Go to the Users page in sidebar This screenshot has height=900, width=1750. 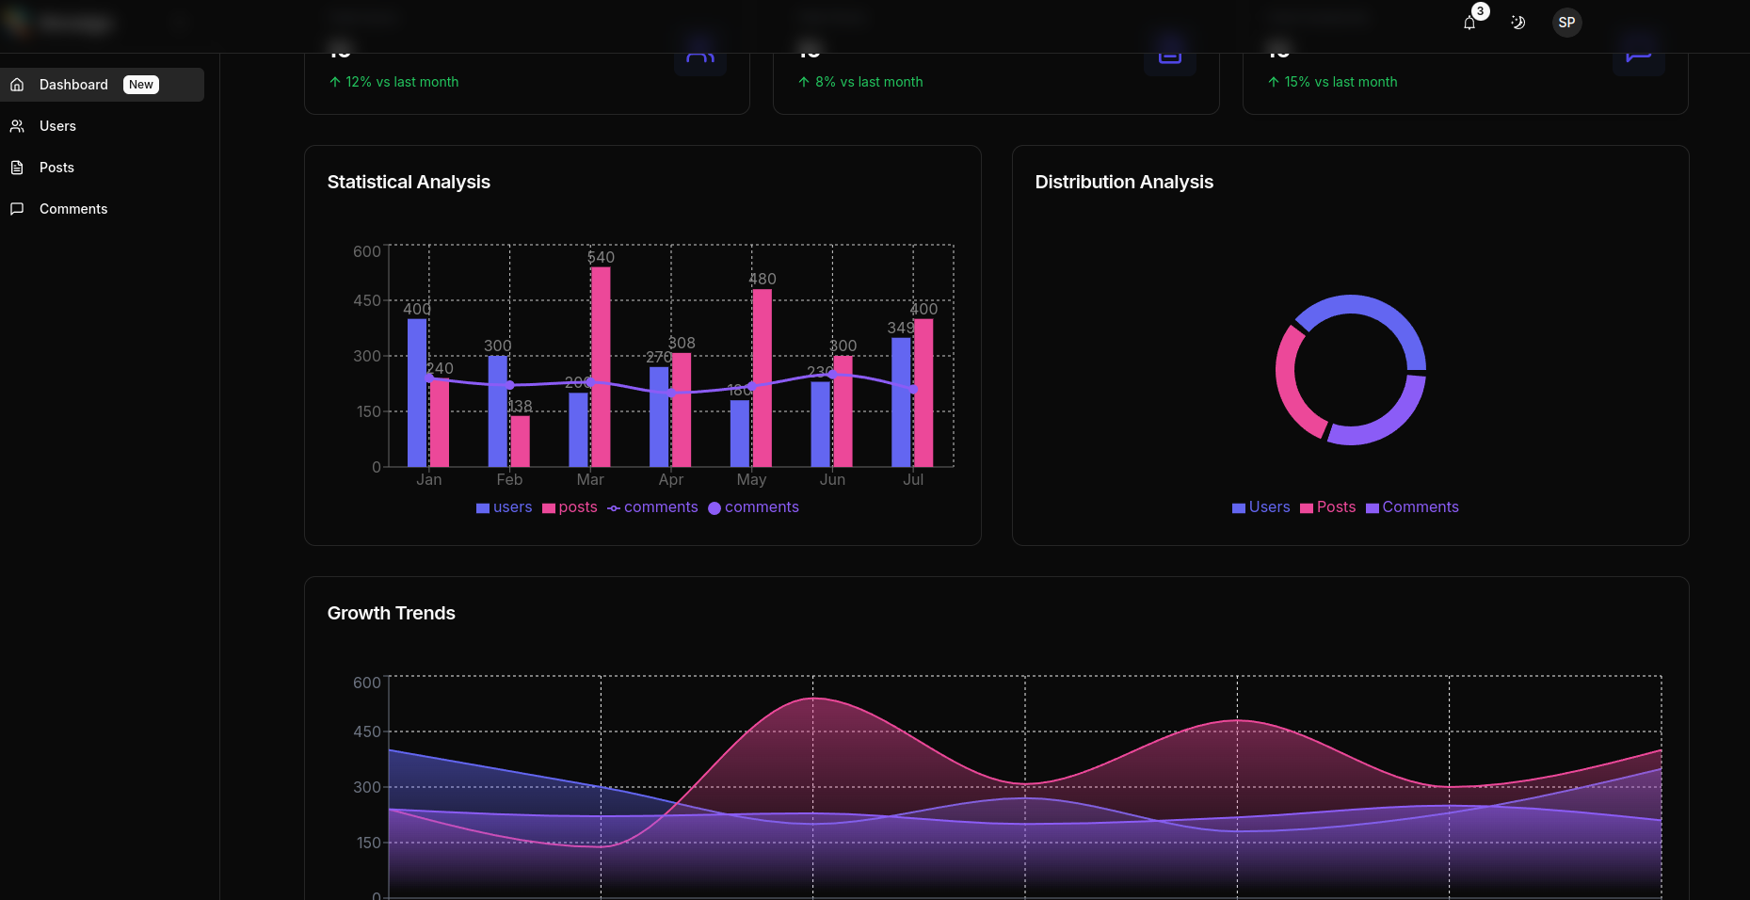click(57, 126)
